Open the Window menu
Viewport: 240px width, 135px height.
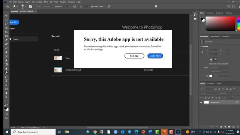[x=71, y=2]
